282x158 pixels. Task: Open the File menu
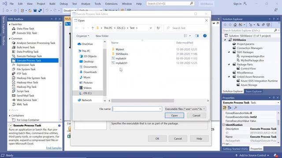(11, 4)
